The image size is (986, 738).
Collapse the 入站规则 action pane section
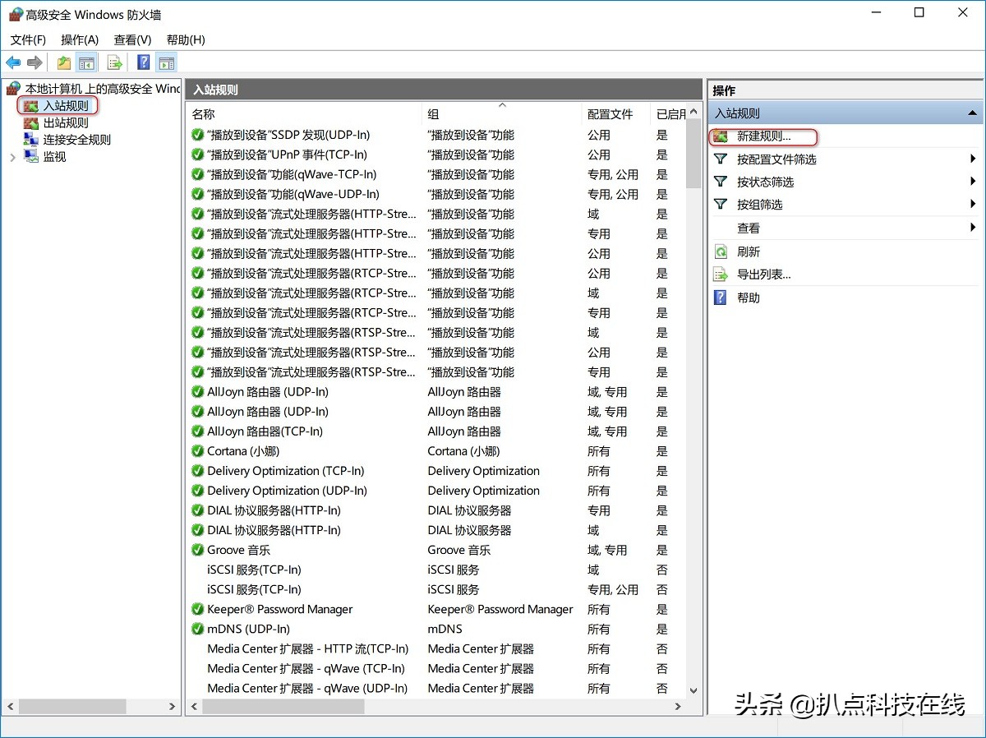point(973,113)
